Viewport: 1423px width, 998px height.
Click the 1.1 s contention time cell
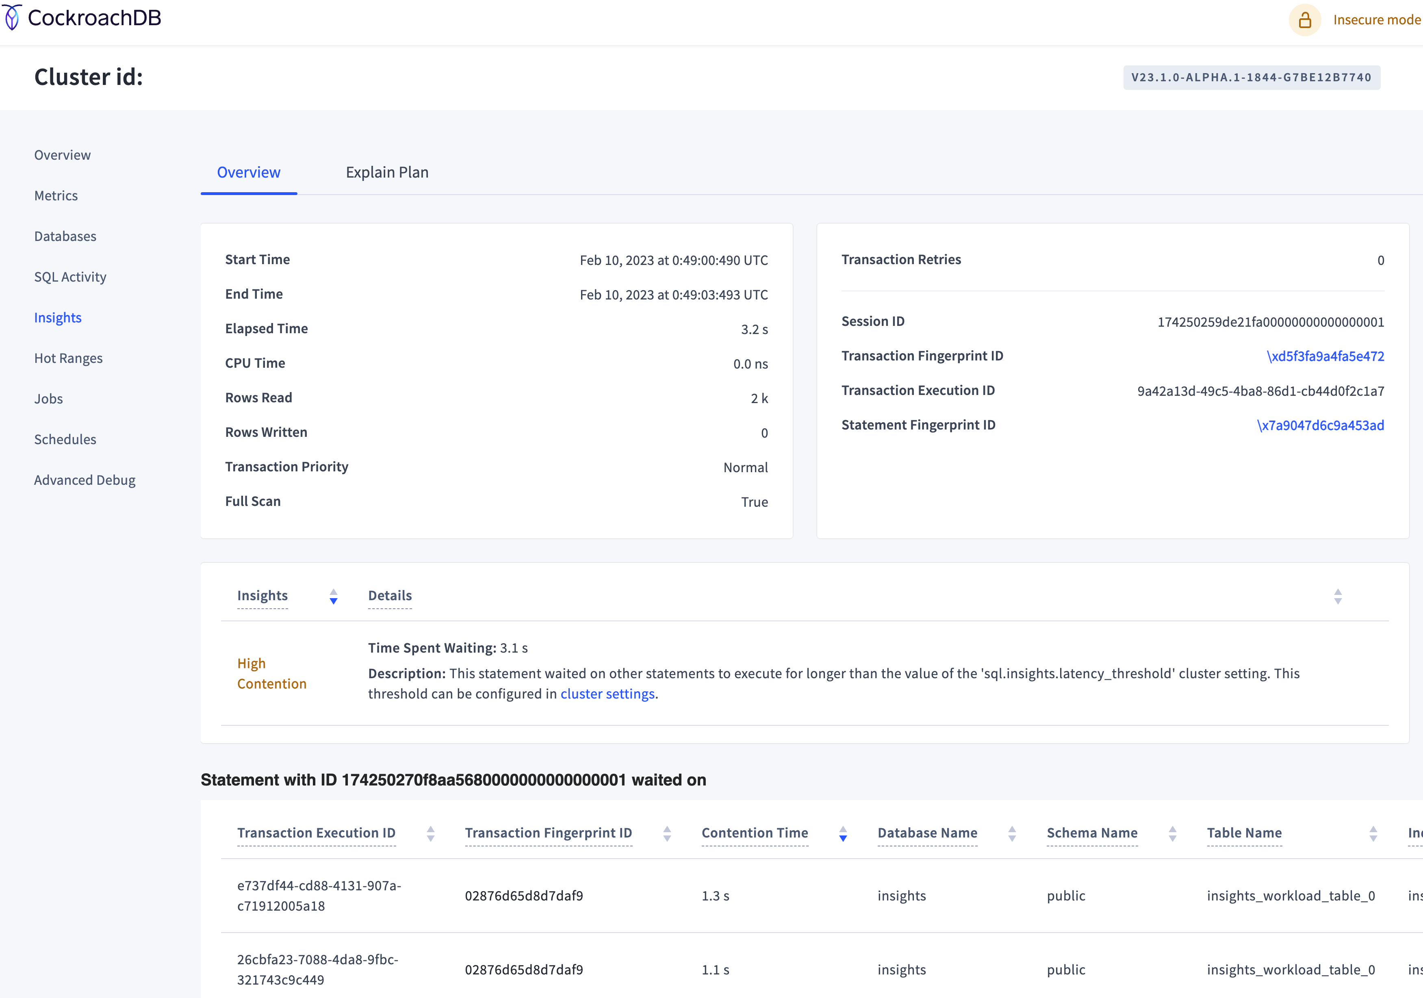pos(715,970)
